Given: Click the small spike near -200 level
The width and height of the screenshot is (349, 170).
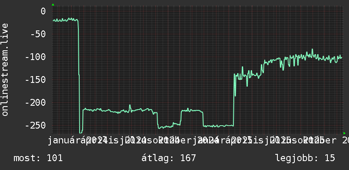Looking at the screenshot, I should click(130, 105).
